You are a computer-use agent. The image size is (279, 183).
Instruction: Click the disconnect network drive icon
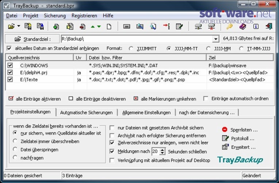(211, 27)
